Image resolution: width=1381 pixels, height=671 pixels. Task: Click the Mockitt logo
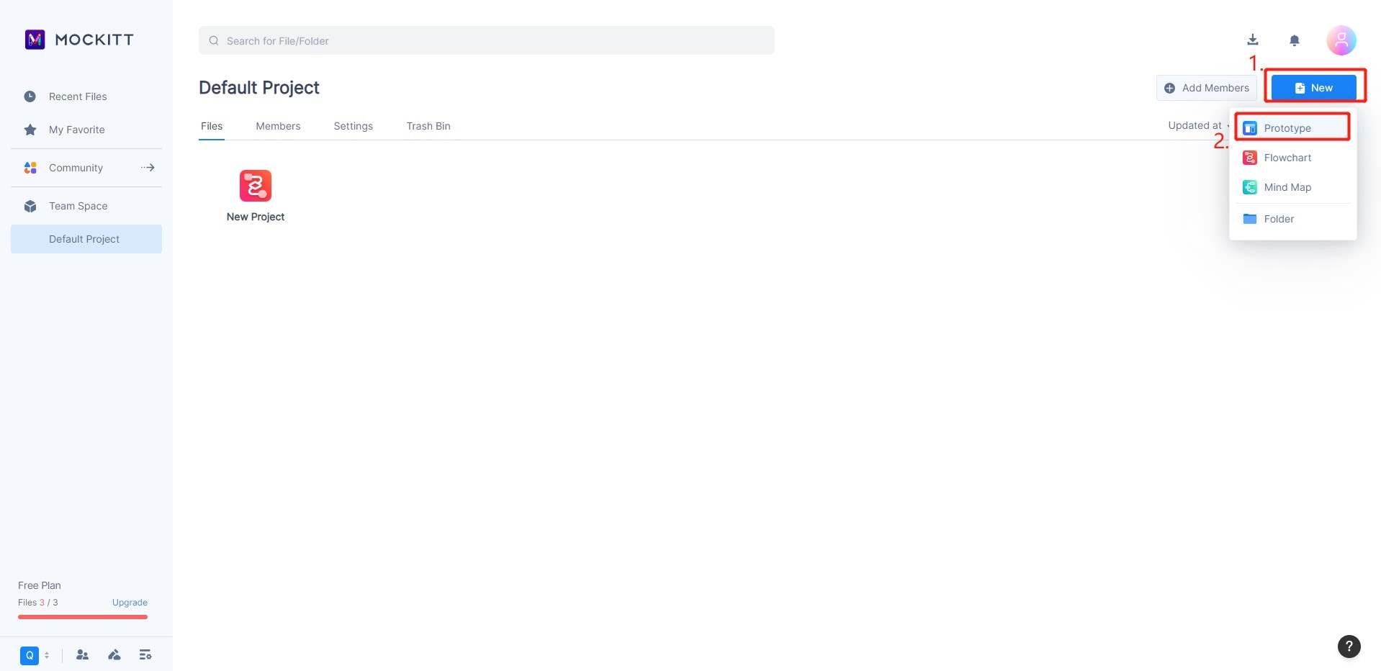pyautogui.click(x=79, y=40)
